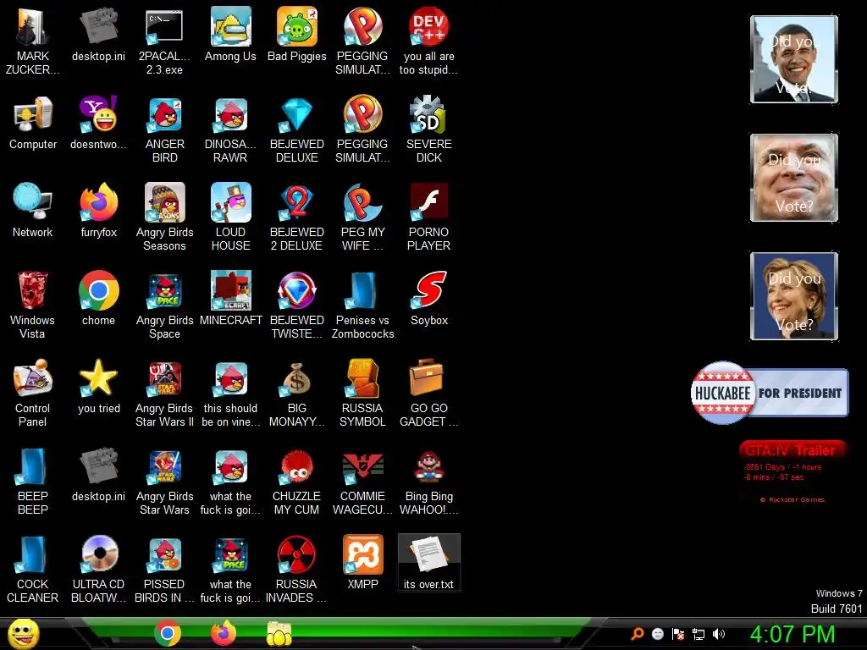Click the McCain 'Did you Vote?' gadget
867x650 pixels.
coord(794,178)
